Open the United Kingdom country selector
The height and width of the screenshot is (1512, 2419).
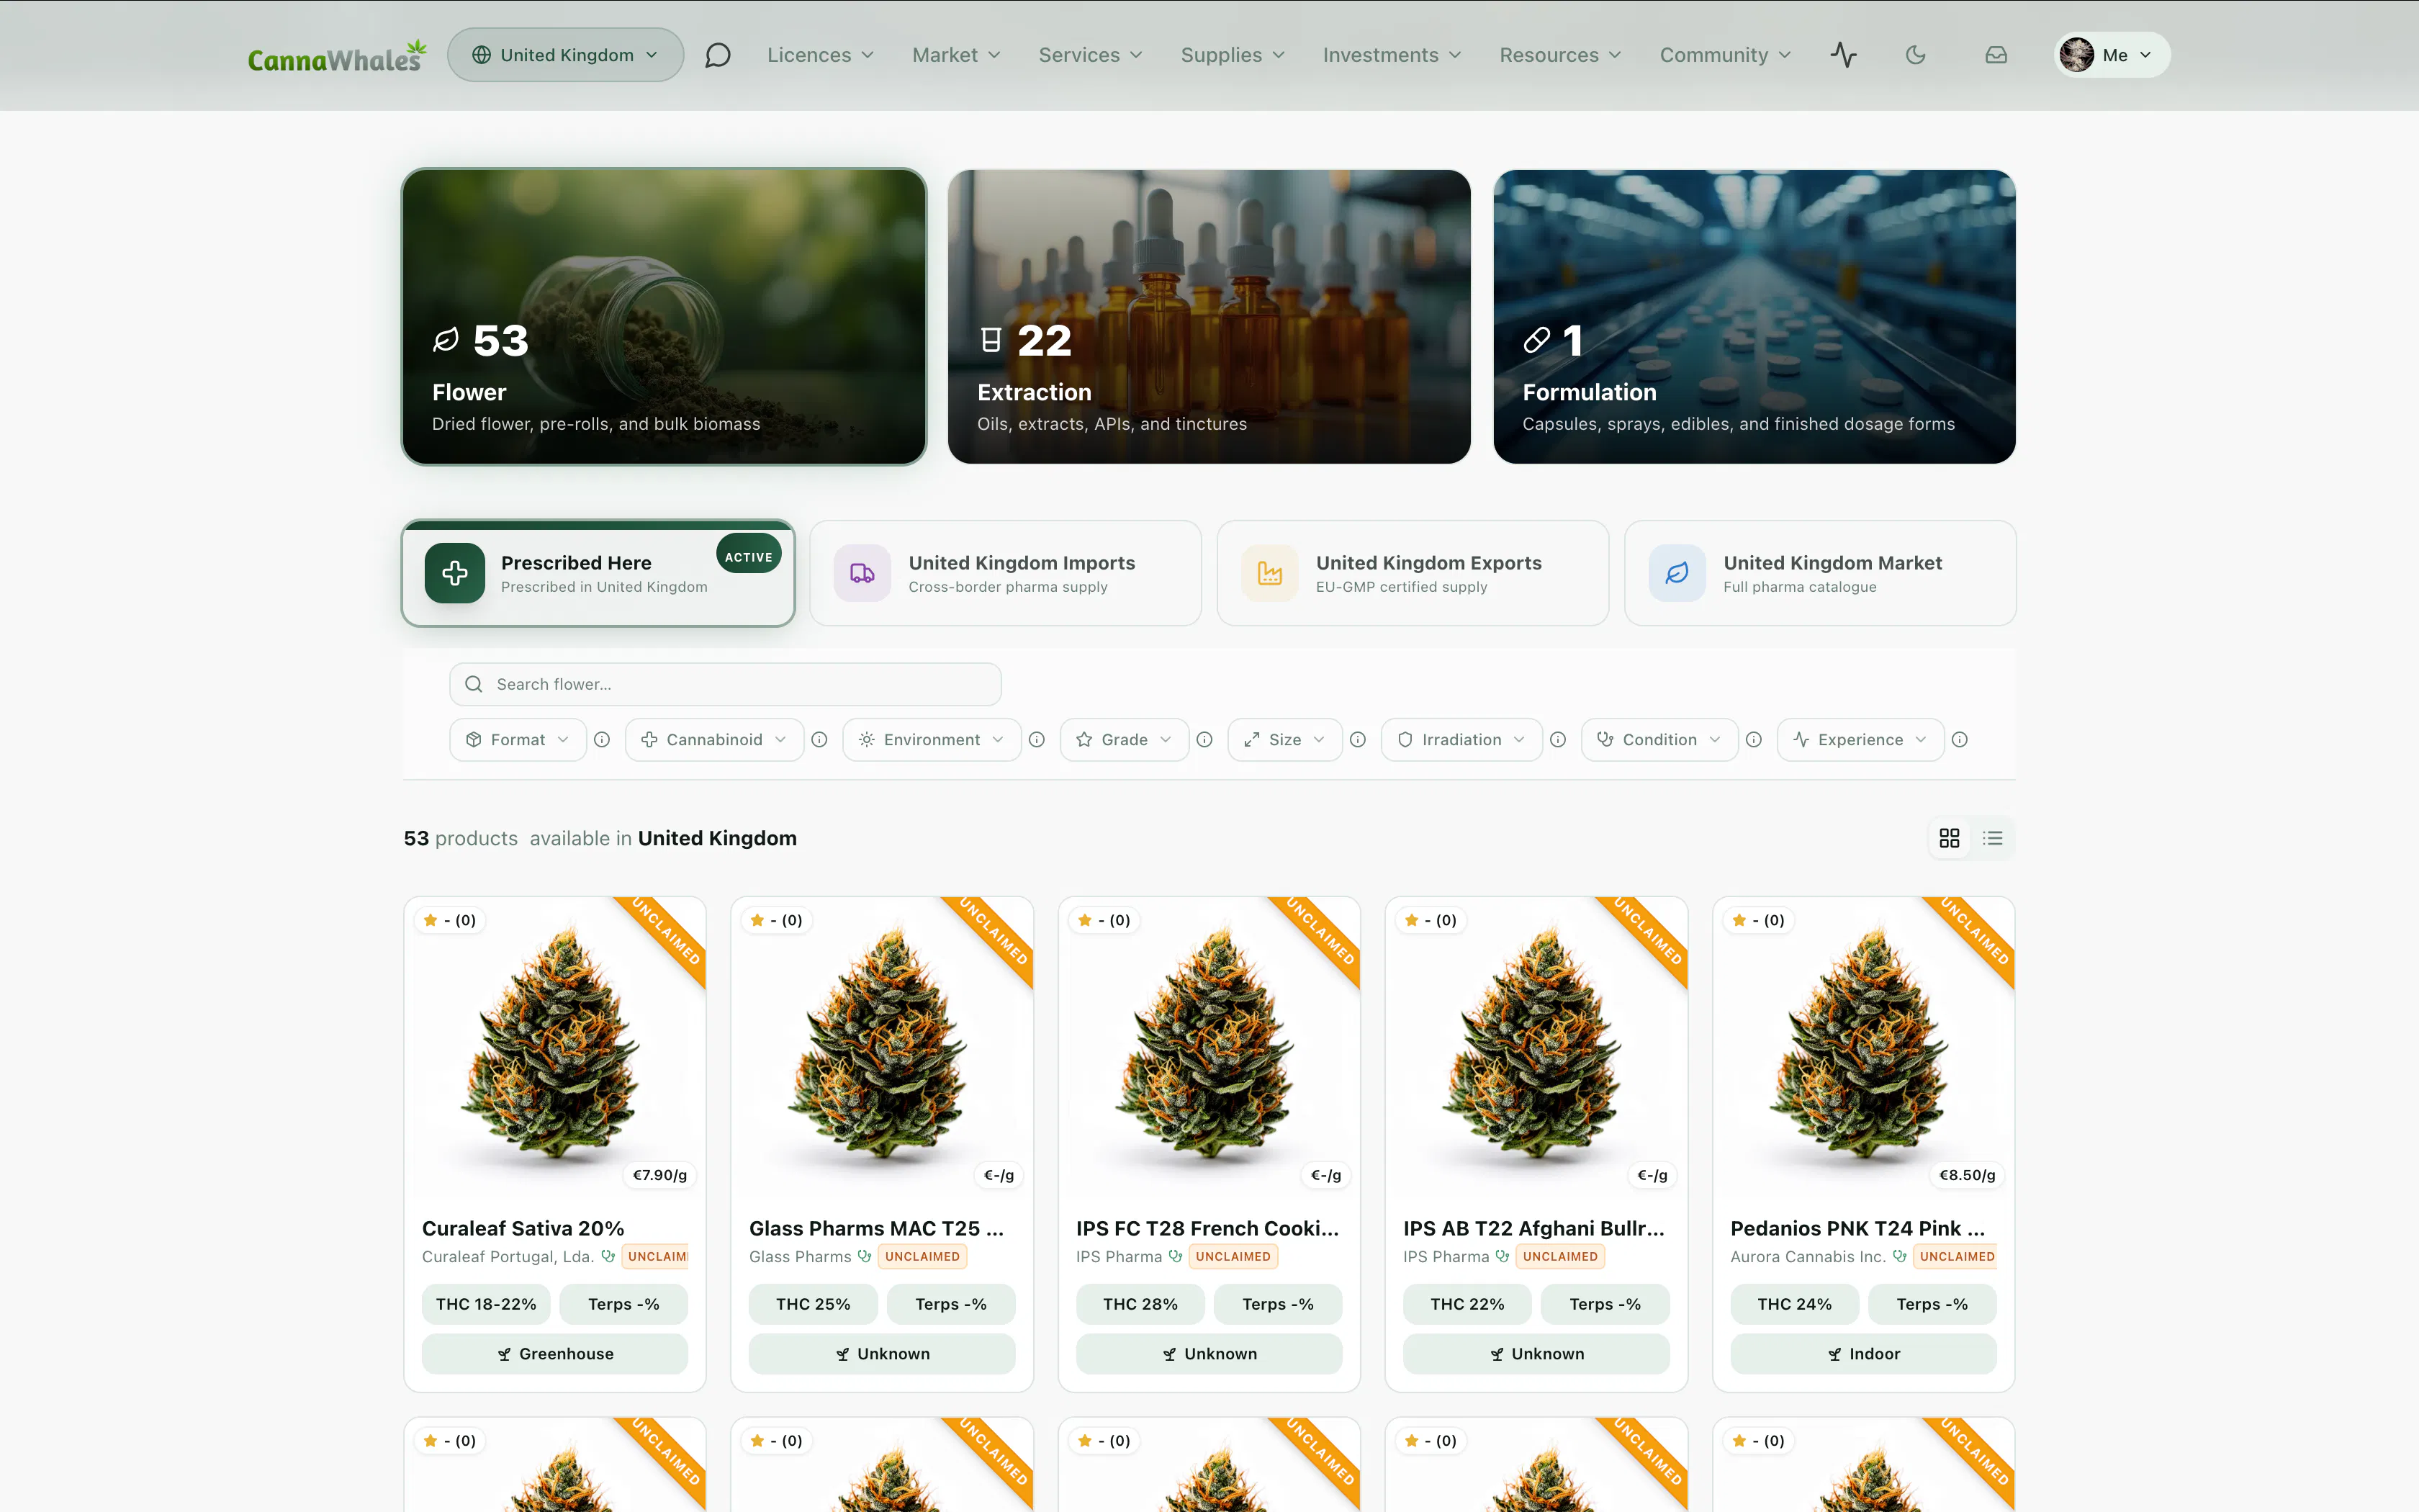(x=564, y=55)
